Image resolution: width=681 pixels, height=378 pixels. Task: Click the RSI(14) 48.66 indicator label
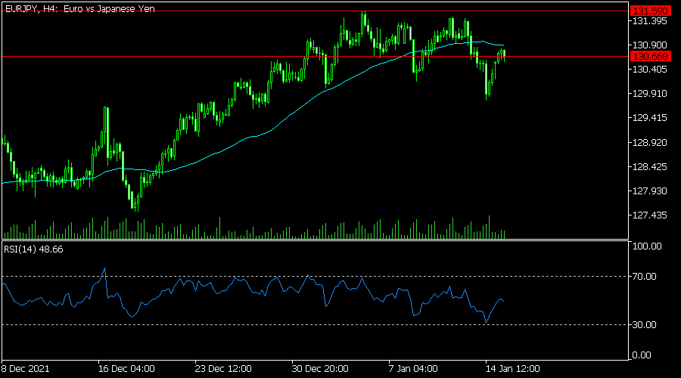(x=33, y=249)
